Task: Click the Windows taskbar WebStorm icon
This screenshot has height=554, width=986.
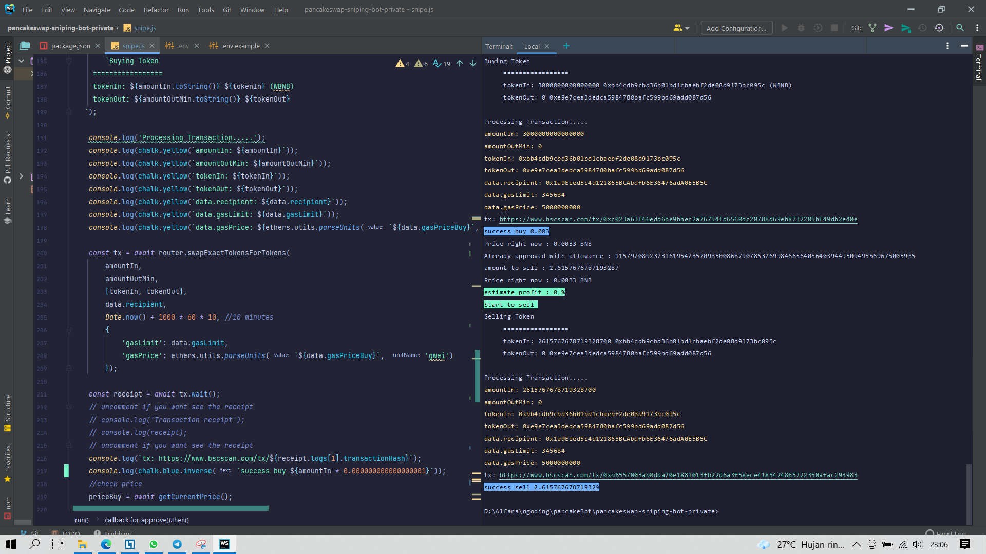Action: click(x=224, y=544)
